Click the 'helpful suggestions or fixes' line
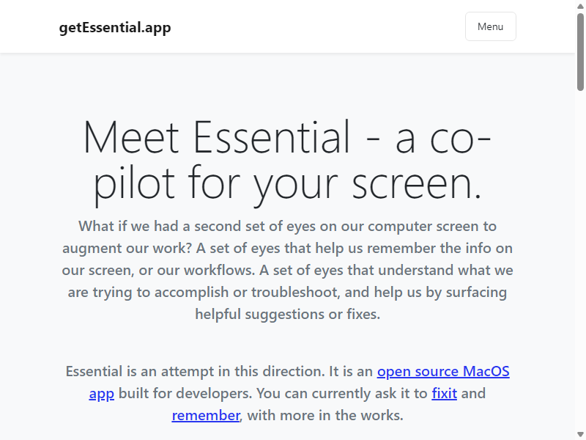Viewport: 586px width, 440px height. (x=287, y=315)
